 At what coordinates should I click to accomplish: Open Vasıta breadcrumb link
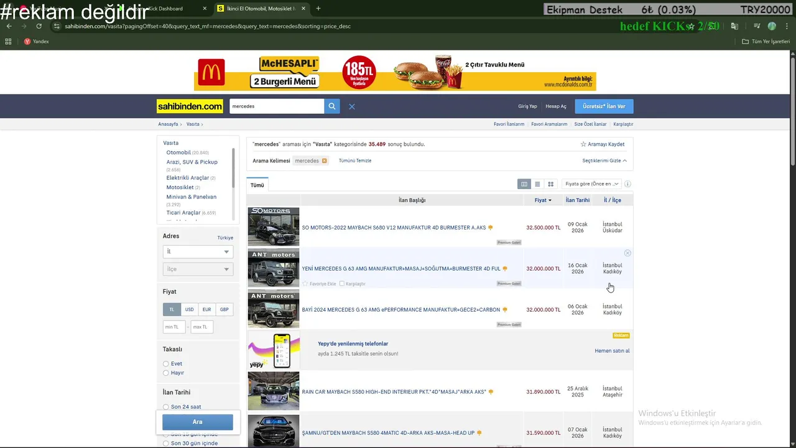(x=193, y=124)
